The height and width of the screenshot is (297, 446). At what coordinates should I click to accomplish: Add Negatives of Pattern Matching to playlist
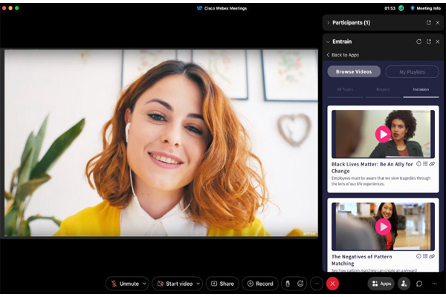(425, 256)
